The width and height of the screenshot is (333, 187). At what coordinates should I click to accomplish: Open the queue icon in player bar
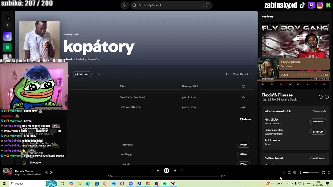[x=289, y=173]
